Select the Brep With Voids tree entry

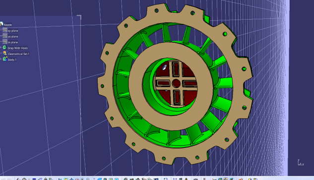coord(18,48)
